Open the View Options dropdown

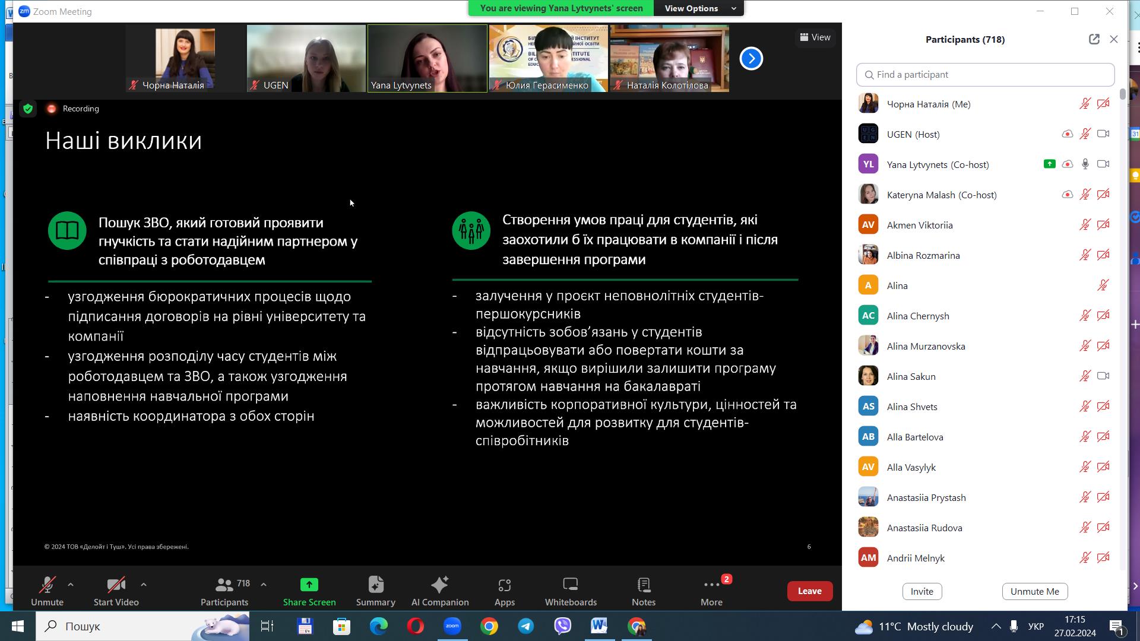point(699,8)
